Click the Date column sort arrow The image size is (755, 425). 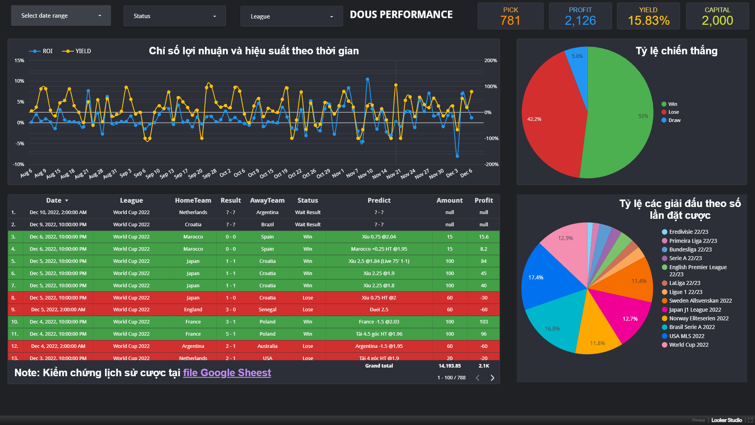point(66,201)
